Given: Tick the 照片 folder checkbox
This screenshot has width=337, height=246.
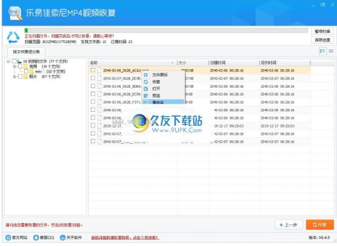Looking at the screenshot, I should [20, 77].
